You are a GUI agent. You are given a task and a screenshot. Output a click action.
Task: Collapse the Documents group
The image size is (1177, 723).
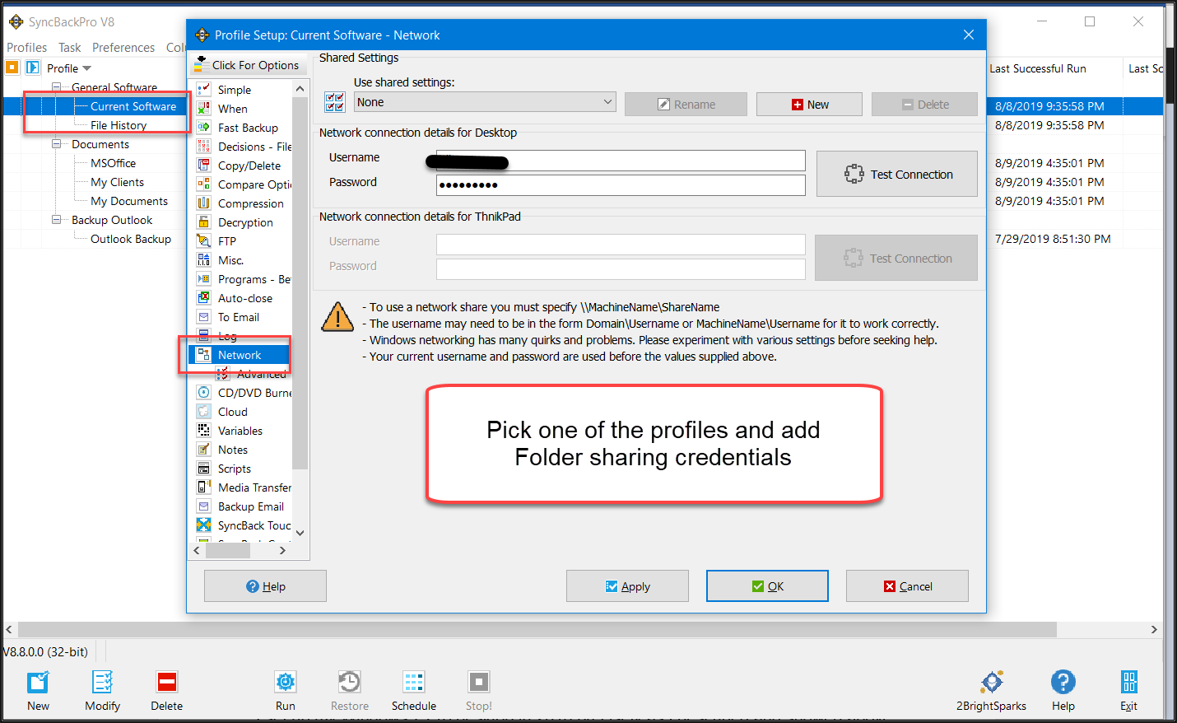tap(57, 144)
